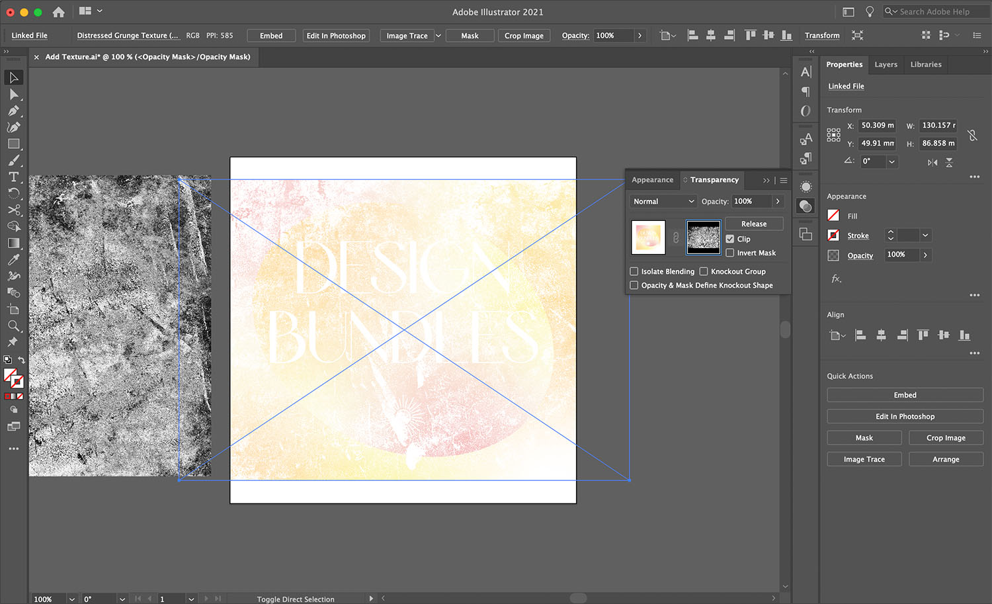Image resolution: width=992 pixels, height=604 pixels.
Task: Click Edit In Photoshop in control bar
Action: pos(336,36)
